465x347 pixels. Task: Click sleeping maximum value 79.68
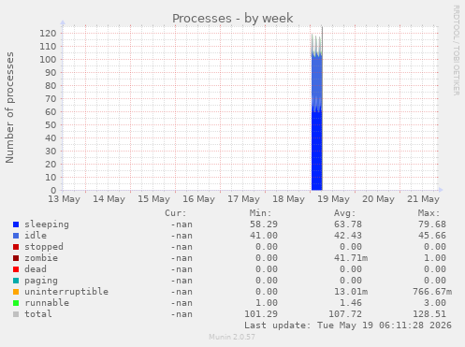click(x=432, y=224)
